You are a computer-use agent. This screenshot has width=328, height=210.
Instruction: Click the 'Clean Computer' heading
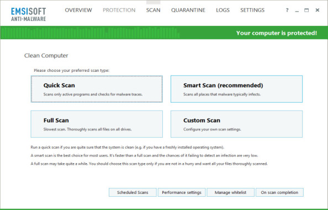(x=46, y=55)
